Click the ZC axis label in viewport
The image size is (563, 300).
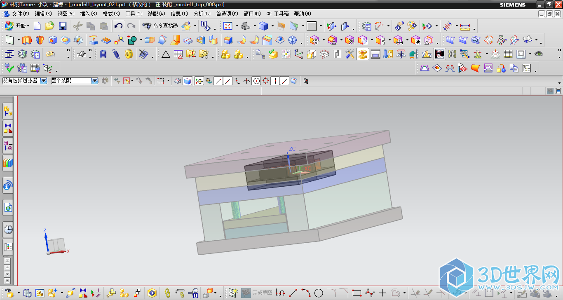coord(292,149)
